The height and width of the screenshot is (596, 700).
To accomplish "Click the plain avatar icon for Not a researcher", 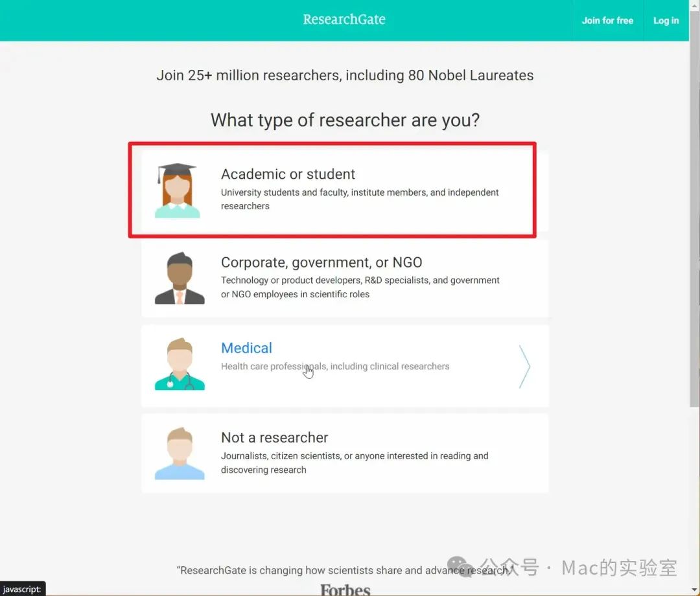I will [180, 453].
